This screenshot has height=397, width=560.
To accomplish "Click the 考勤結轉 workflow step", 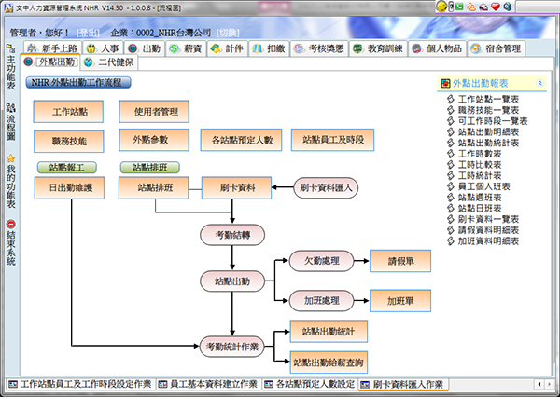I will [231, 234].
